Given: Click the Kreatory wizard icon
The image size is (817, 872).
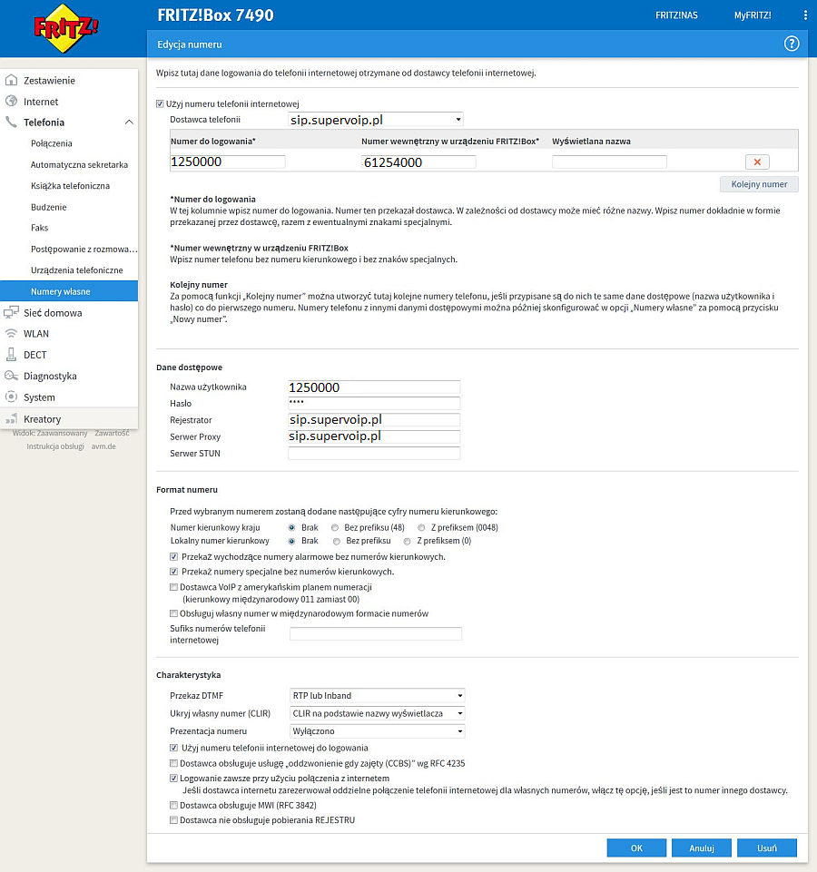Looking at the screenshot, I should pos(11,419).
